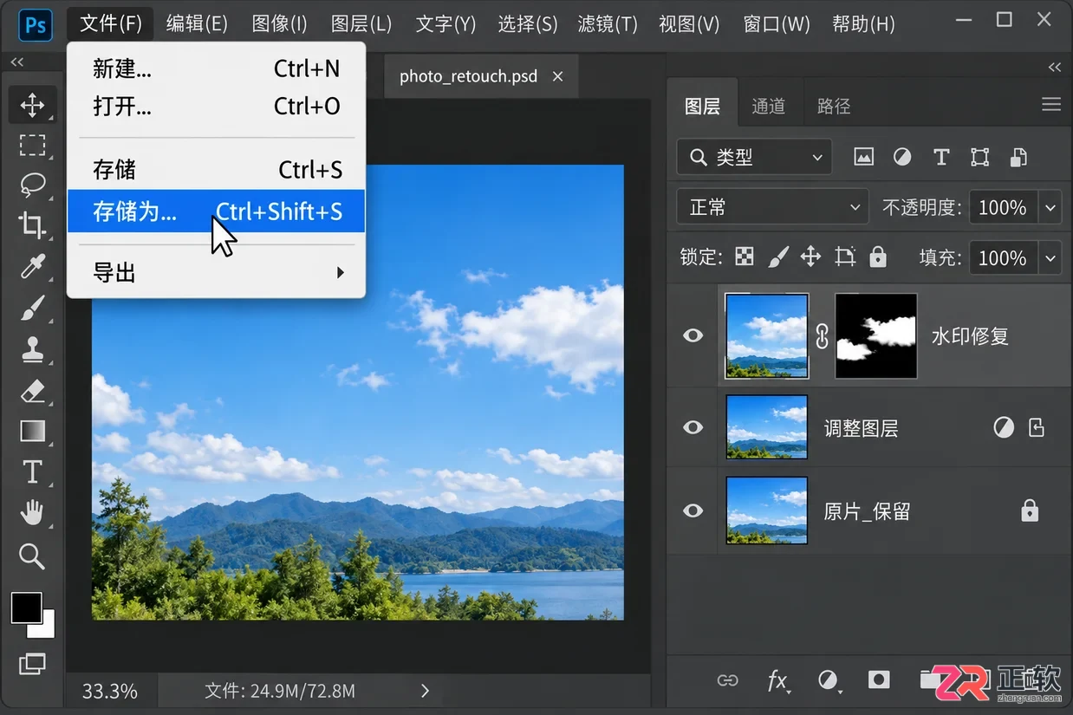Click the adjustment circle icon on 调整图层 row
1073x715 pixels.
(x=1004, y=427)
